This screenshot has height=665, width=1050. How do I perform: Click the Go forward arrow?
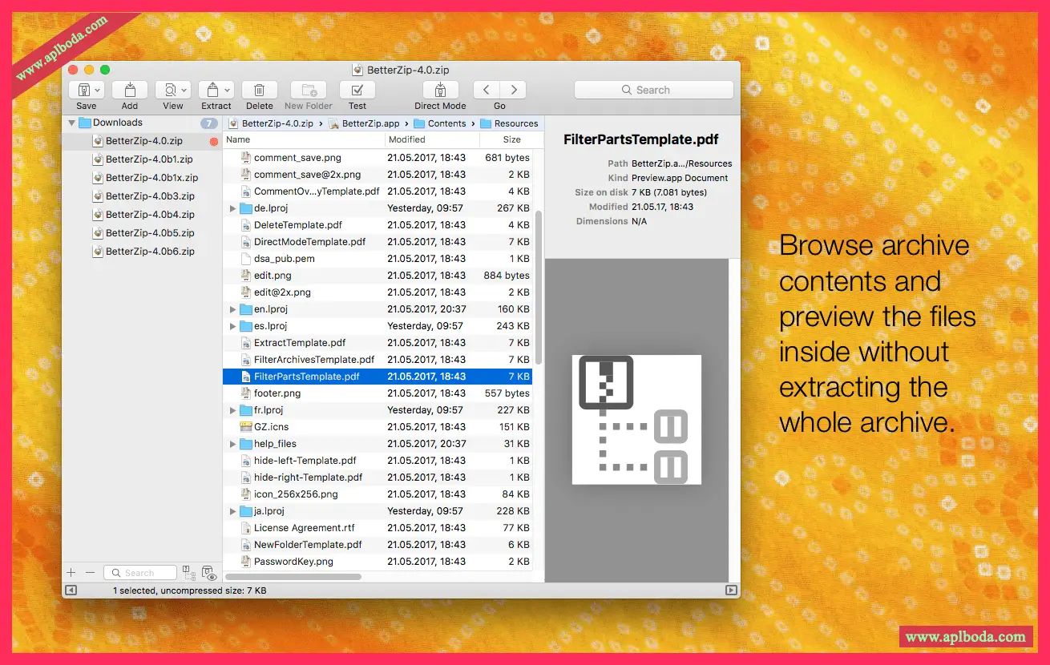point(513,91)
